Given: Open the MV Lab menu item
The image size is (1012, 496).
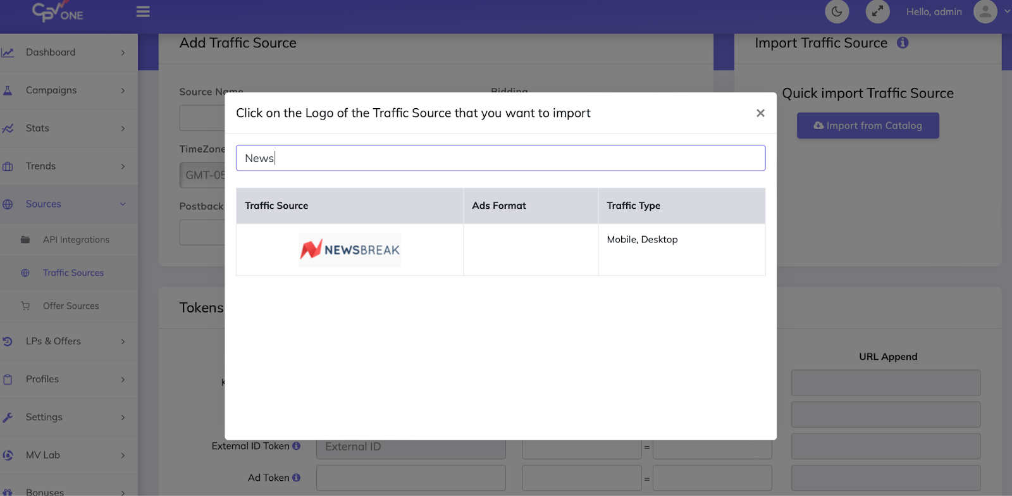Looking at the screenshot, I should (69, 456).
